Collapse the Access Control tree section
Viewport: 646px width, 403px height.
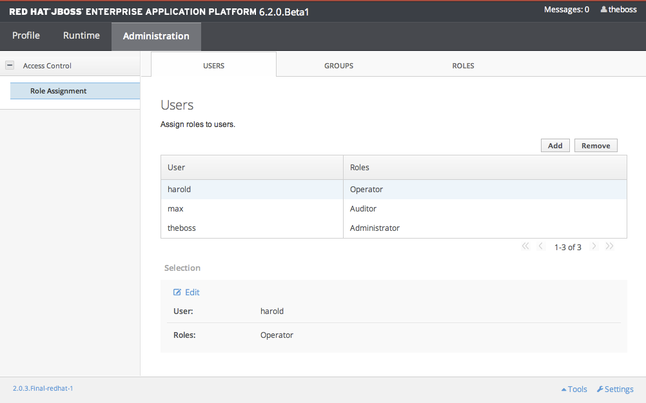10,65
